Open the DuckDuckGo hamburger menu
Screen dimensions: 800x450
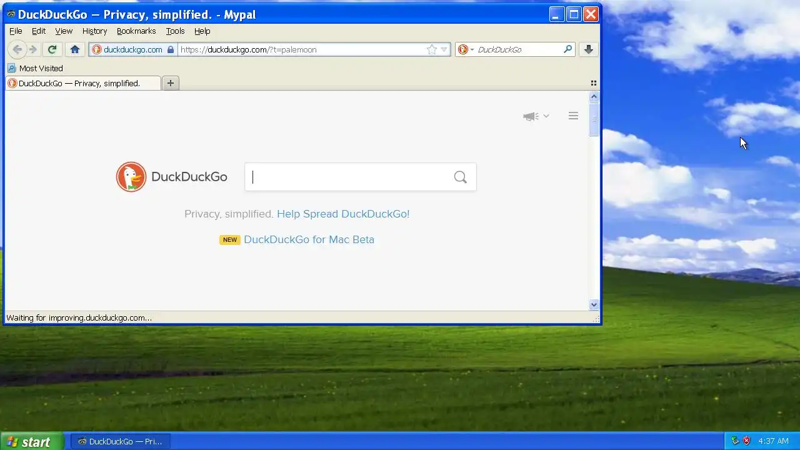[573, 116]
